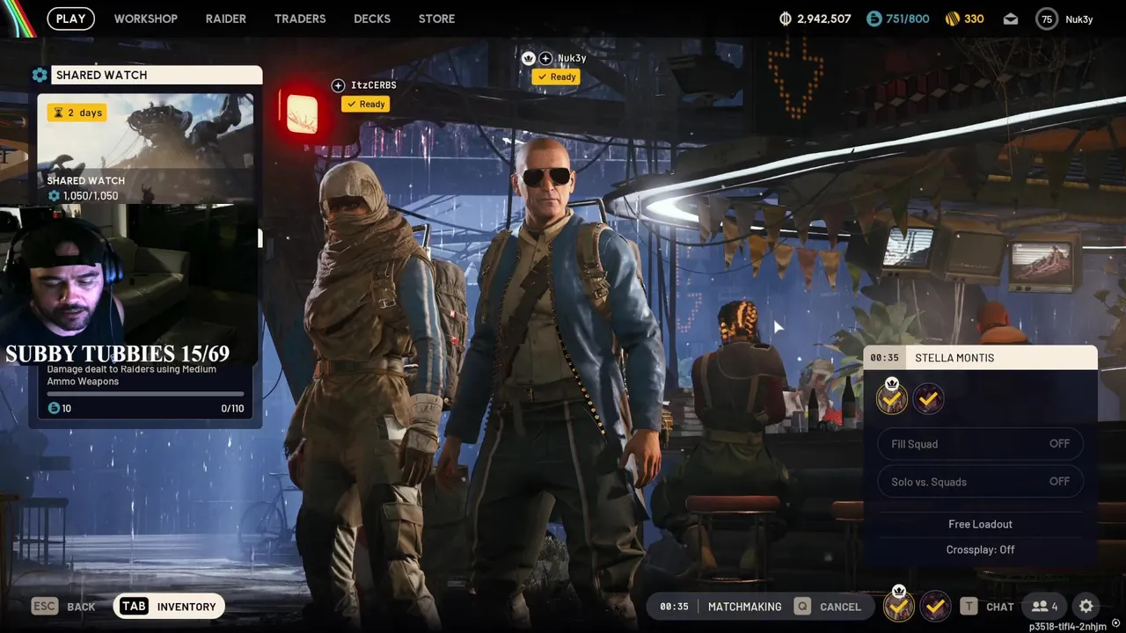Viewport: 1126px width, 633px height.
Task: Click the plus icon next to ItzCERBS
Action: 338,85
